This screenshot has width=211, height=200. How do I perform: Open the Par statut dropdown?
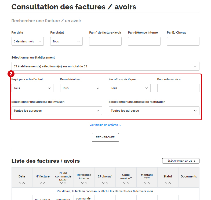click(x=66, y=41)
